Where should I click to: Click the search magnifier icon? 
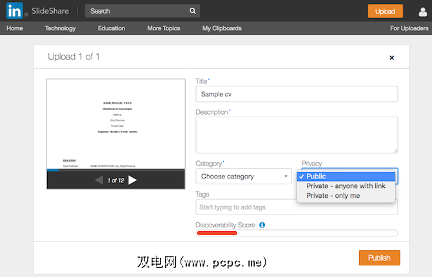pyautogui.click(x=192, y=11)
